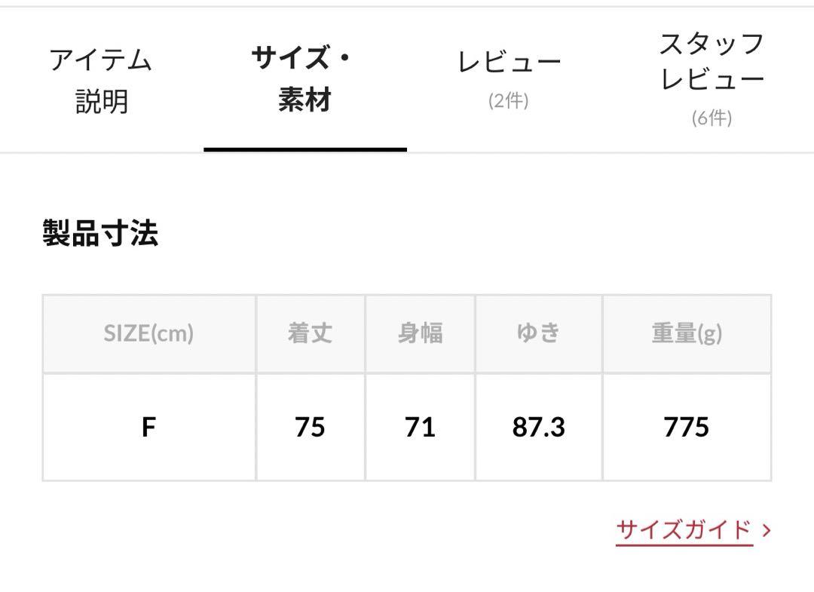Click the ゆき column header
The width and height of the screenshot is (814, 592).
[x=538, y=333]
